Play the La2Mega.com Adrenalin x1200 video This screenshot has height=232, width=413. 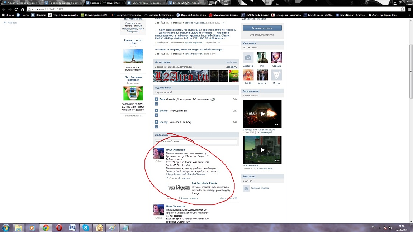pos(262,113)
